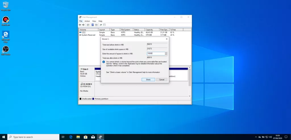Open File Explorer from the taskbar
This screenshot has height=140, width=291.
coord(78,137)
